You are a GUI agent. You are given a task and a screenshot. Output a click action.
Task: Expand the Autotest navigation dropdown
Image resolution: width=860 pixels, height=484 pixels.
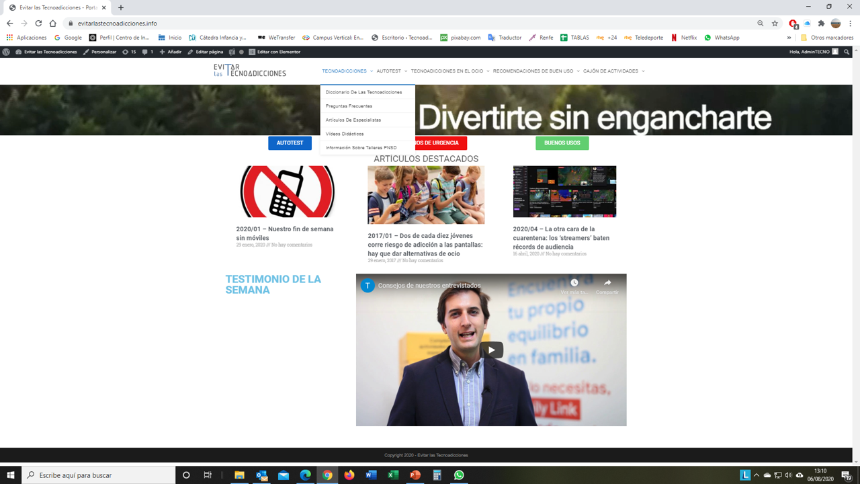[x=391, y=71]
